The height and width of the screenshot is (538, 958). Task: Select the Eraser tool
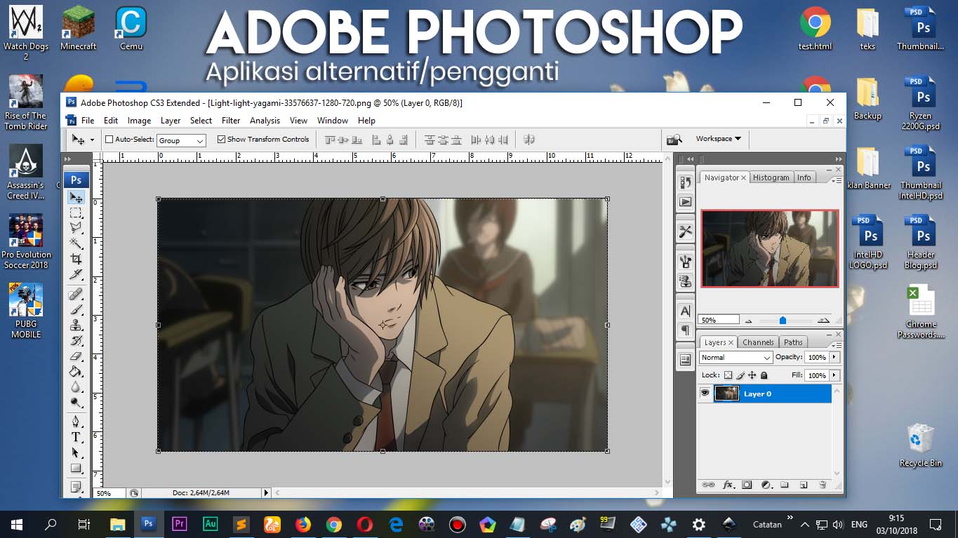click(76, 356)
